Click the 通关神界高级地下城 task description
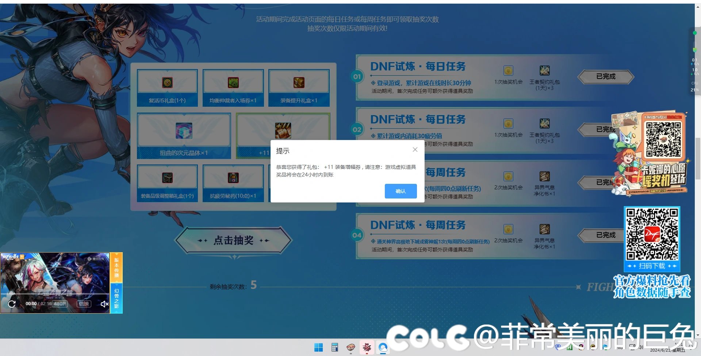The image size is (701, 356). pos(433,242)
